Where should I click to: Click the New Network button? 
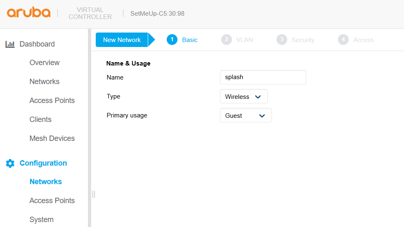click(122, 40)
